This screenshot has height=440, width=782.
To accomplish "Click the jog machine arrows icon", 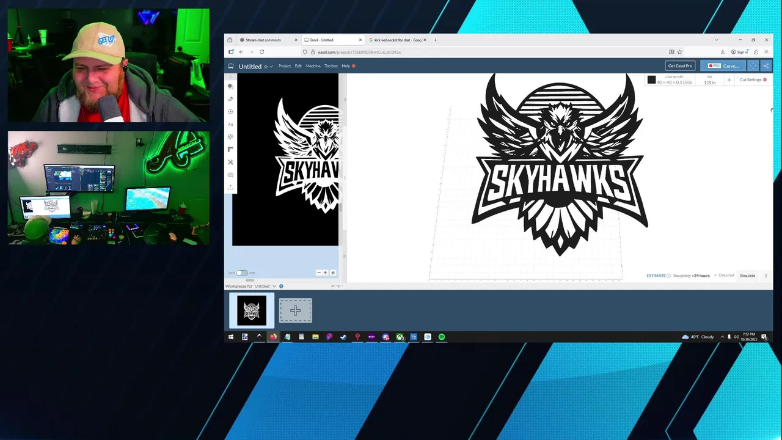I will click(x=753, y=66).
